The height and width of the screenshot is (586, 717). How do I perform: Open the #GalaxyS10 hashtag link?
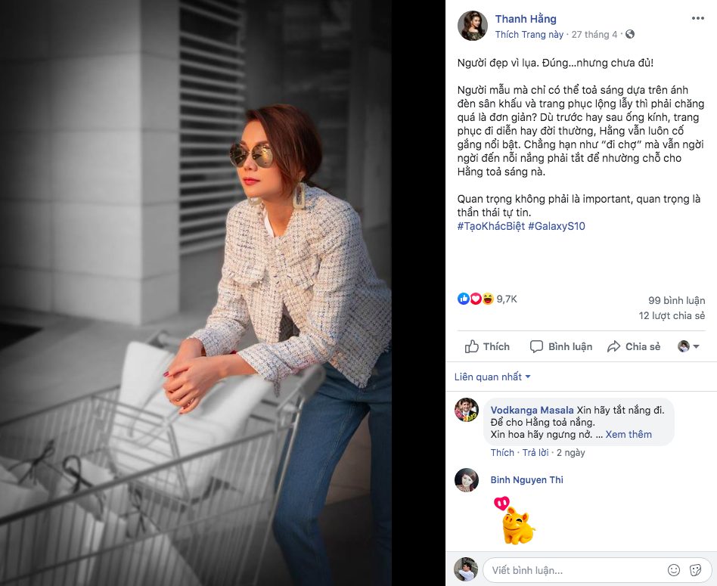pos(557,226)
